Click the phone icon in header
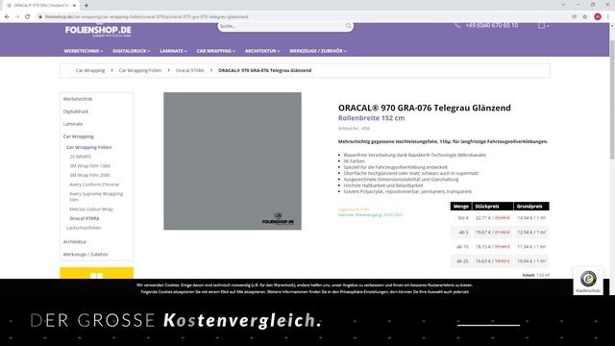This screenshot has height=346, width=615. pyautogui.click(x=457, y=25)
